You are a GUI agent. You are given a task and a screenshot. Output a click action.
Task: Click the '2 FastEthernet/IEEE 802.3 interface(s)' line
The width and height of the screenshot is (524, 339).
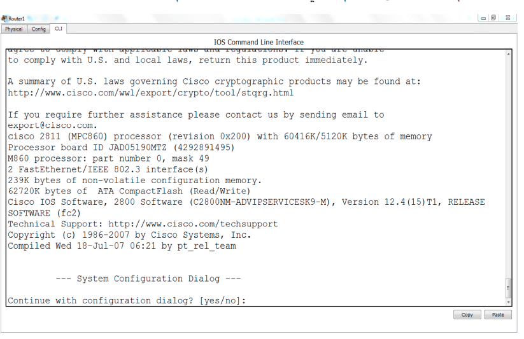coord(108,170)
